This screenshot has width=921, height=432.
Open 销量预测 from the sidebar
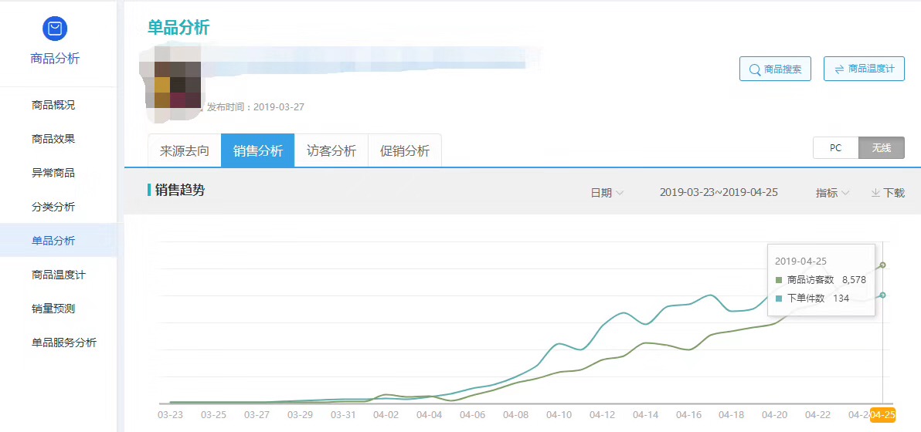(x=53, y=309)
